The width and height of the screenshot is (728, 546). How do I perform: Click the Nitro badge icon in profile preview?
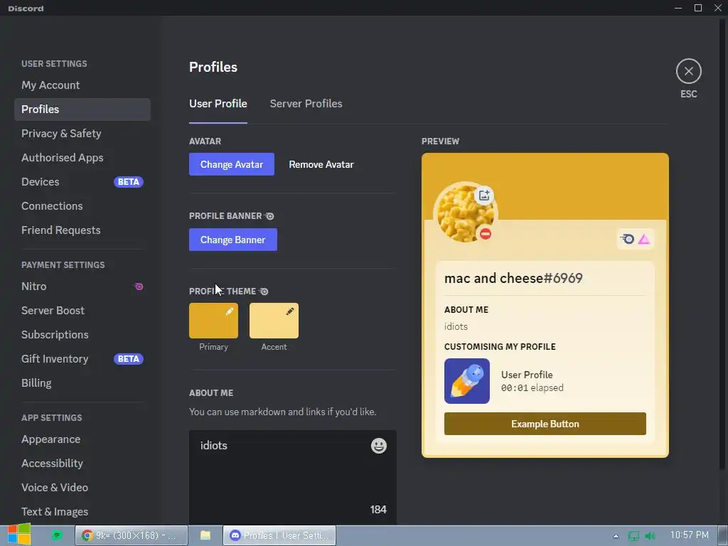click(628, 239)
